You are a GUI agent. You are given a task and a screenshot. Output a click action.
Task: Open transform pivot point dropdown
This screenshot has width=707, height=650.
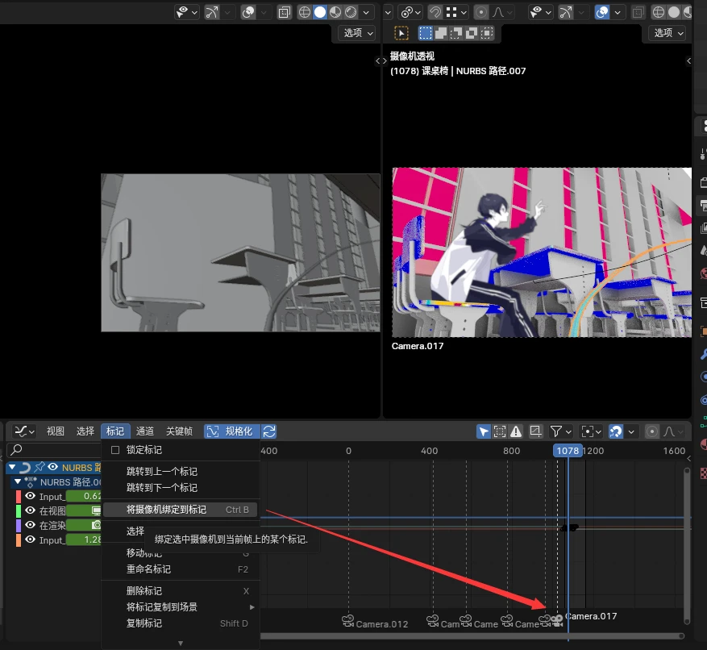click(x=410, y=12)
